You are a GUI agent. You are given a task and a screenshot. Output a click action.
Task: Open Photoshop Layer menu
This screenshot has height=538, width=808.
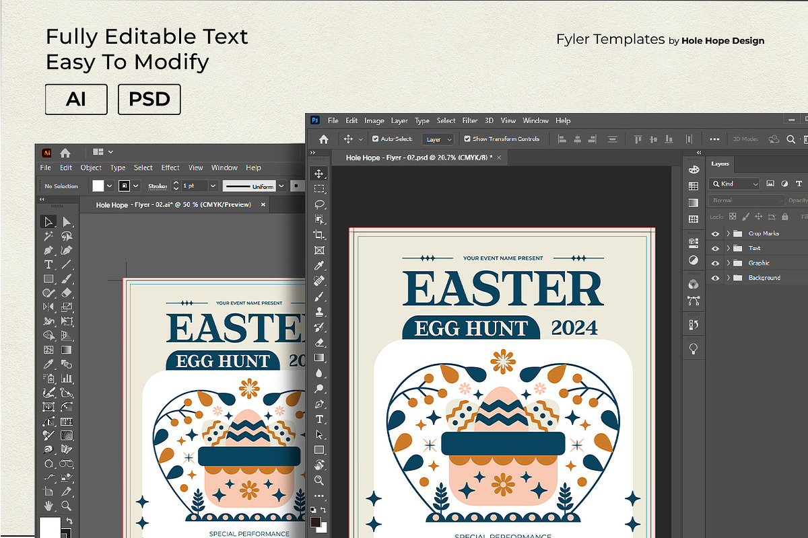click(x=399, y=121)
